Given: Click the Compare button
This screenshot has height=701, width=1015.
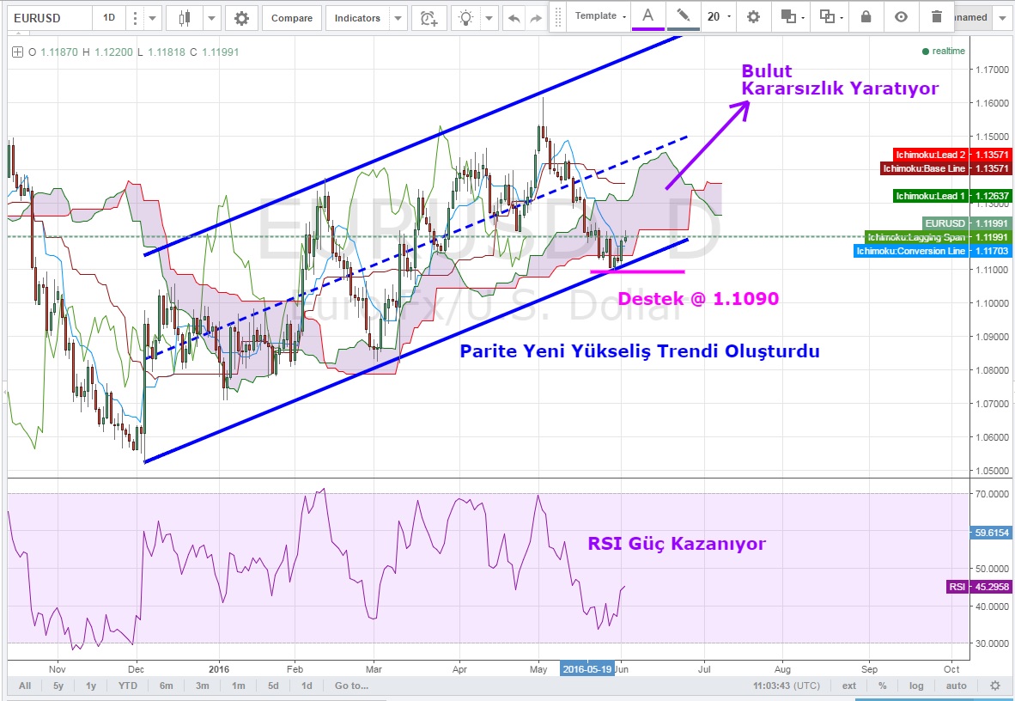Looking at the screenshot, I should pyautogui.click(x=292, y=18).
